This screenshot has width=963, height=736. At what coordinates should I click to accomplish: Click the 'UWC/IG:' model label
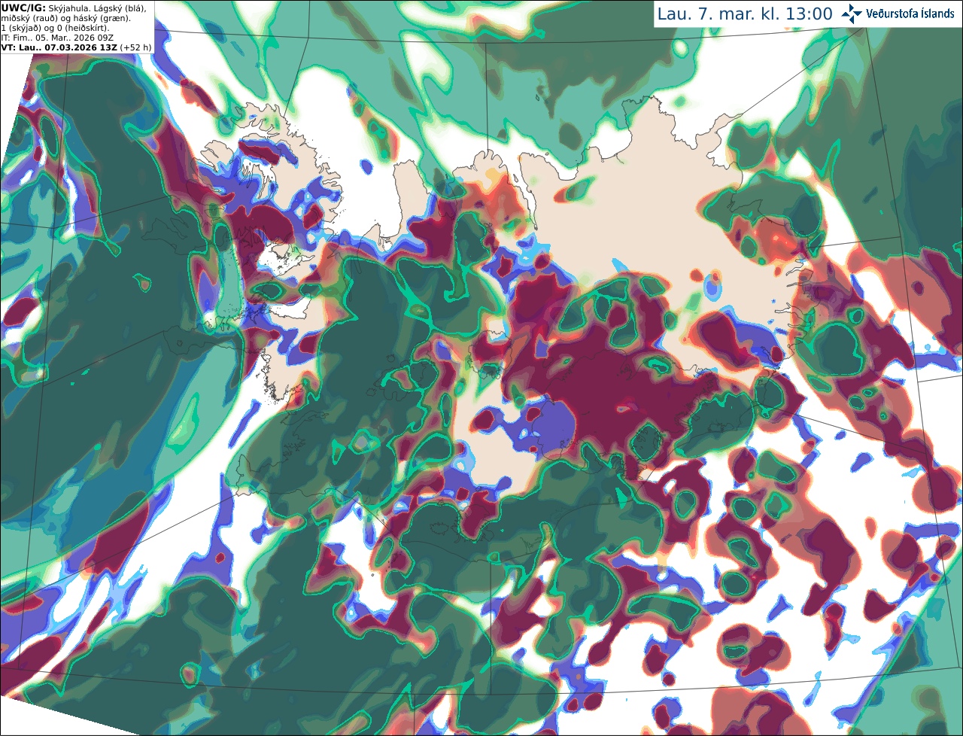[x=23, y=8]
